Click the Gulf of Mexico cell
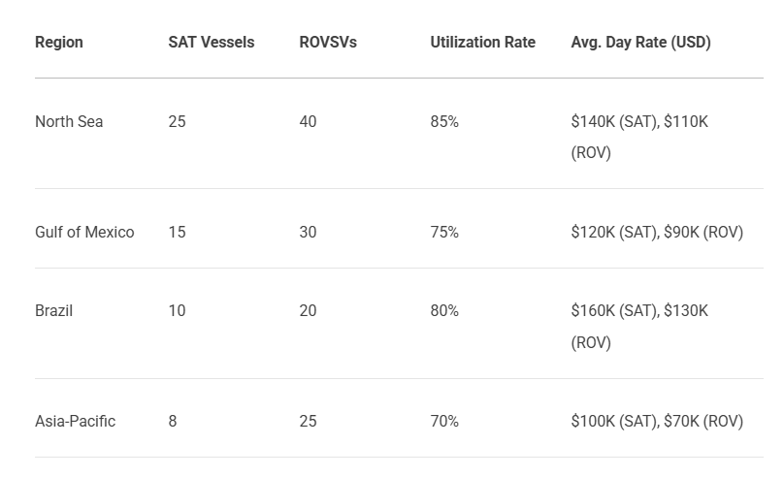This screenshot has width=784, height=477. [x=84, y=232]
